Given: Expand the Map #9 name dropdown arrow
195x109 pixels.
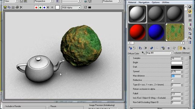Looking at the screenshot, I should (x=172, y=53).
